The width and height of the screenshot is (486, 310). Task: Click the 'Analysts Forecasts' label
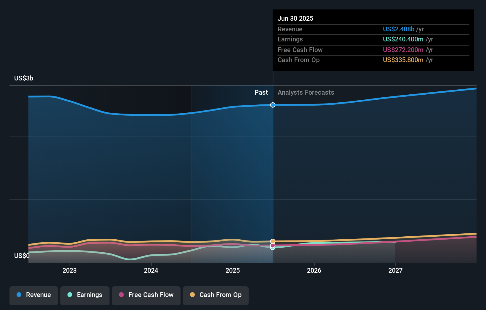click(306, 93)
